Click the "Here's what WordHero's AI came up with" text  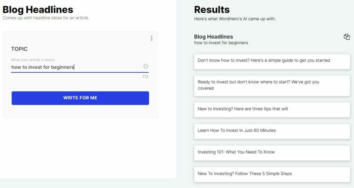pyautogui.click(x=235, y=19)
